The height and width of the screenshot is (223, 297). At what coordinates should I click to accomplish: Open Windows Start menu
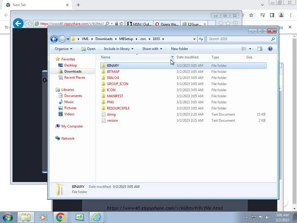[x=8, y=217]
